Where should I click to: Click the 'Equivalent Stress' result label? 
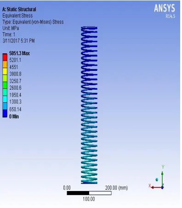tap(17, 16)
